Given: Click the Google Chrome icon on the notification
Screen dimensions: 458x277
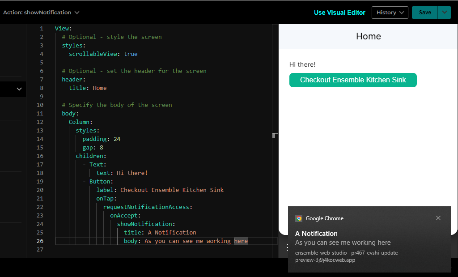Looking at the screenshot, I should point(298,218).
